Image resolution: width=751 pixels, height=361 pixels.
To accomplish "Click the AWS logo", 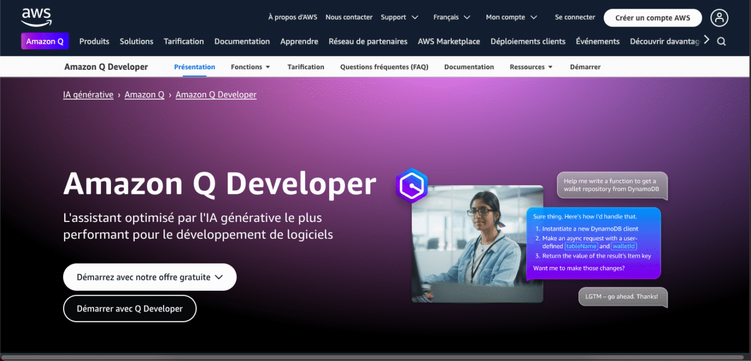I will [36, 17].
